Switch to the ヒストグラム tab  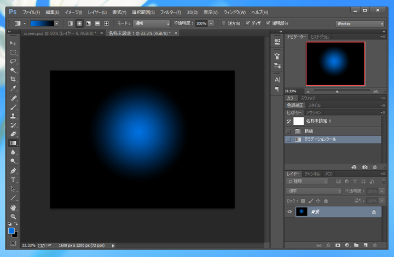pos(320,37)
